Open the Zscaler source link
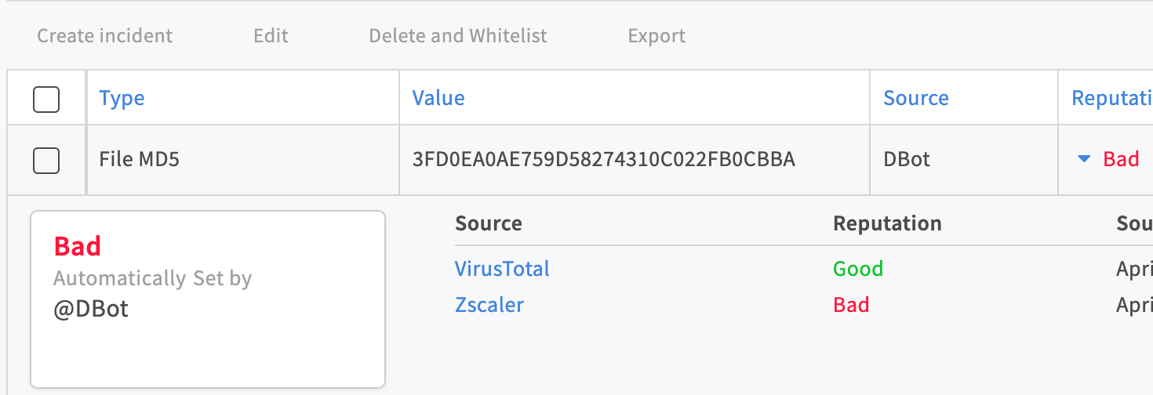Image resolution: width=1153 pixels, height=395 pixels. click(489, 305)
